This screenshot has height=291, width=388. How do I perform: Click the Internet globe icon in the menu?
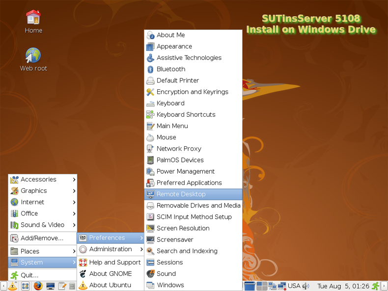(14, 202)
